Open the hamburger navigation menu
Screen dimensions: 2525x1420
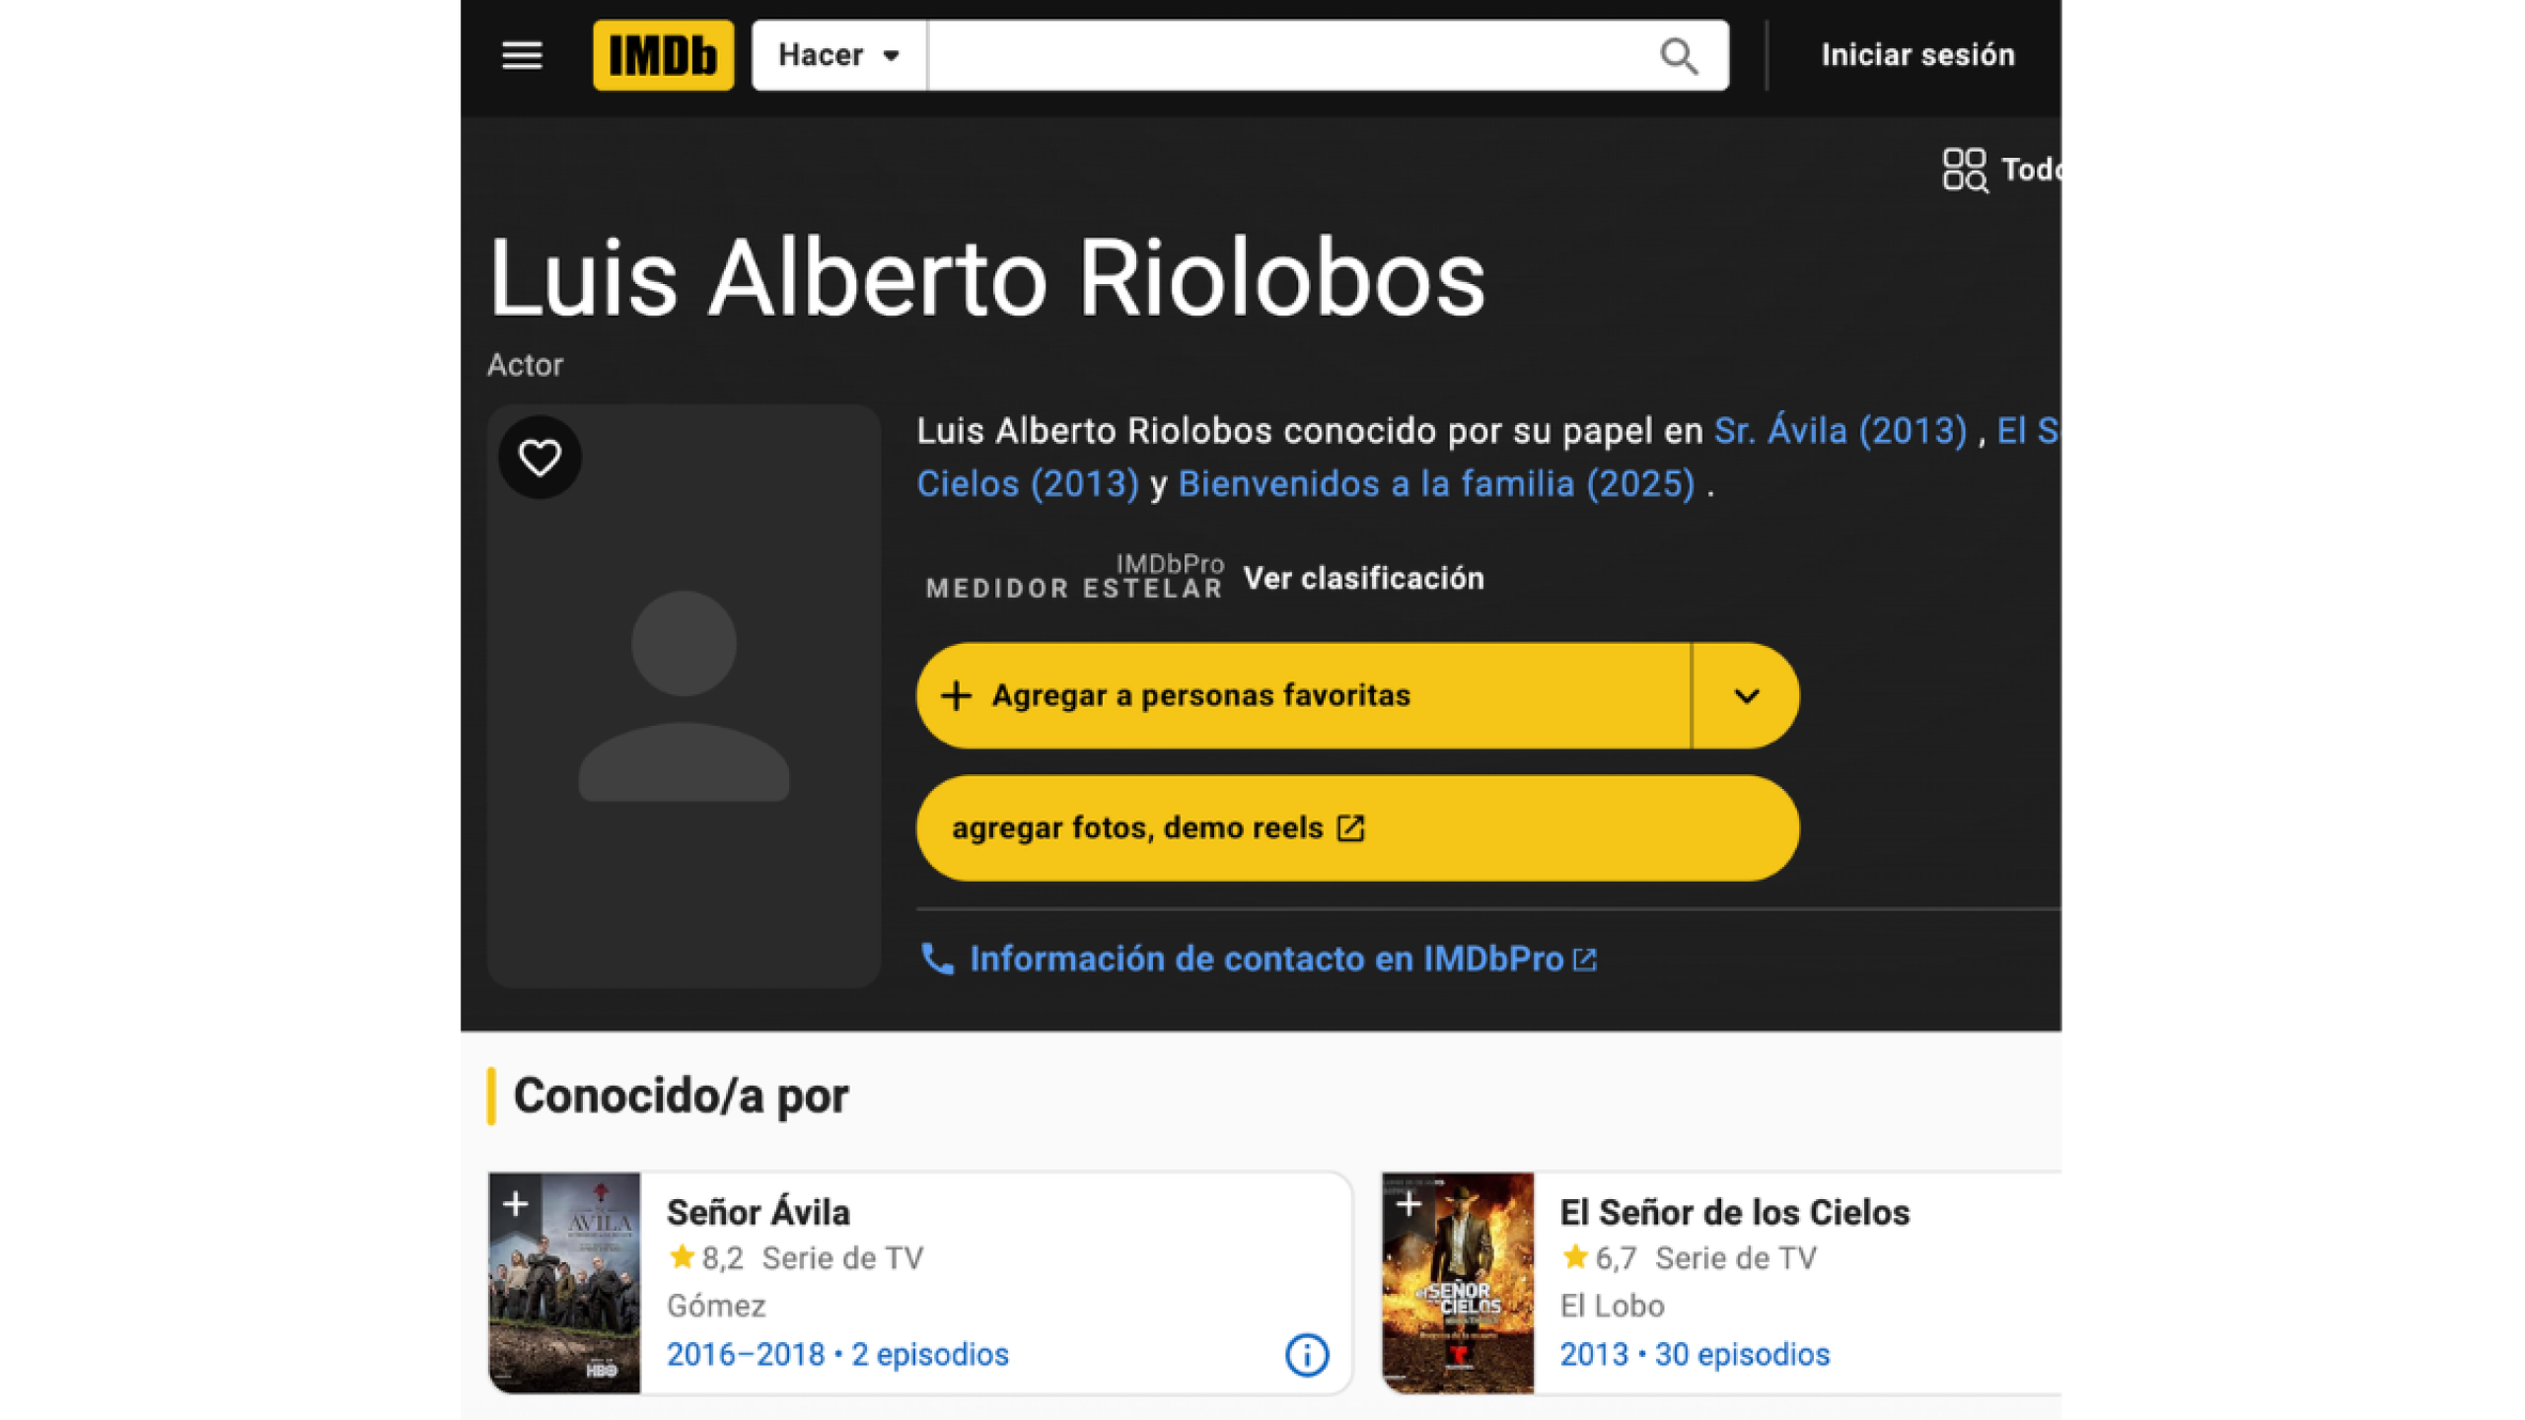pyautogui.click(x=522, y=56)
